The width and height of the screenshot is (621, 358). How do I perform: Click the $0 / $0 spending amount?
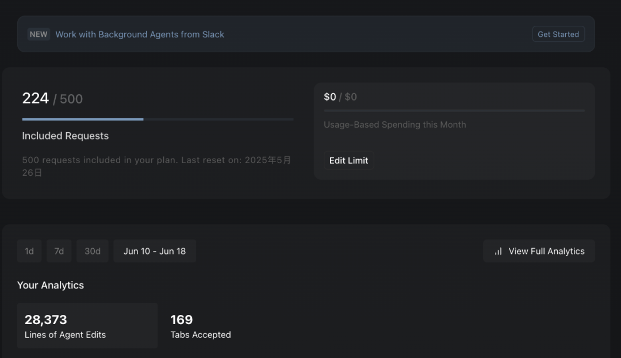click(x=340, y=97)
